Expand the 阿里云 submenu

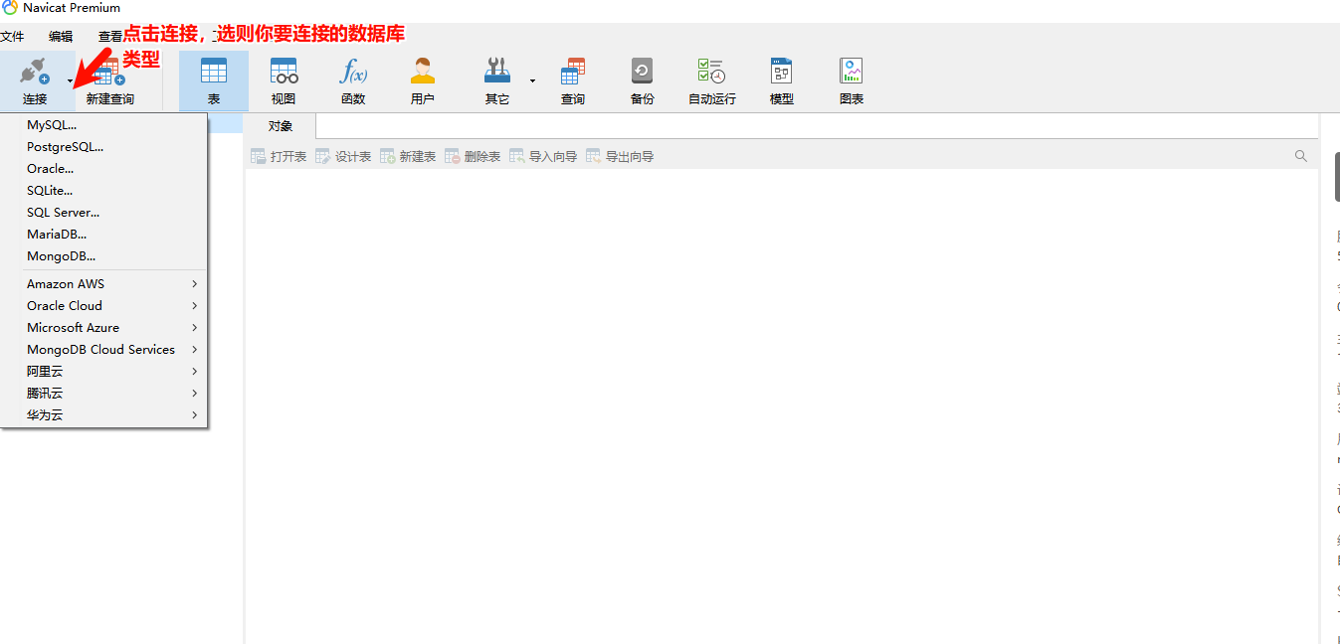click(104, 372)
